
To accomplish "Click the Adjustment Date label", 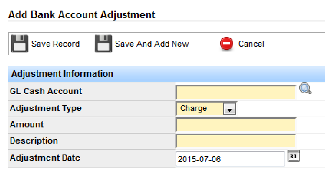I will [x=45, y=158].
